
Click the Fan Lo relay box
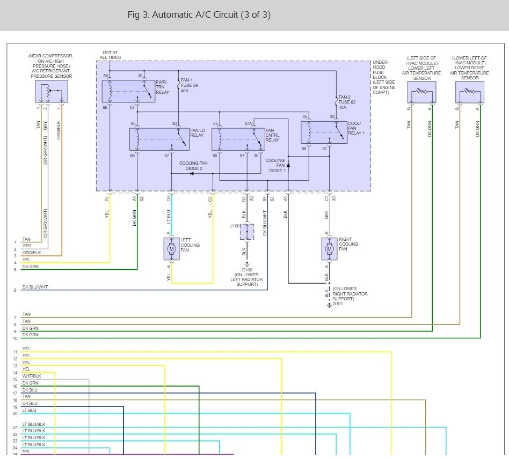click(159, 139)
